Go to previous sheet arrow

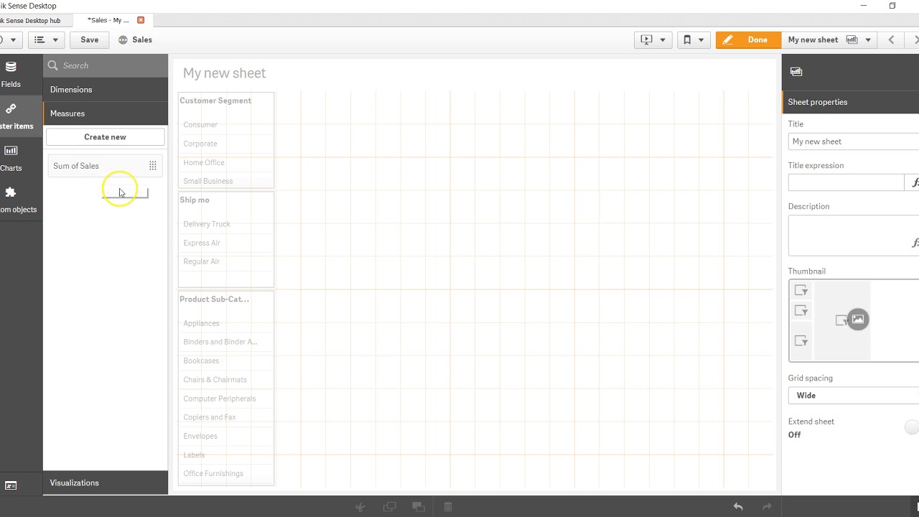[891, 39]
